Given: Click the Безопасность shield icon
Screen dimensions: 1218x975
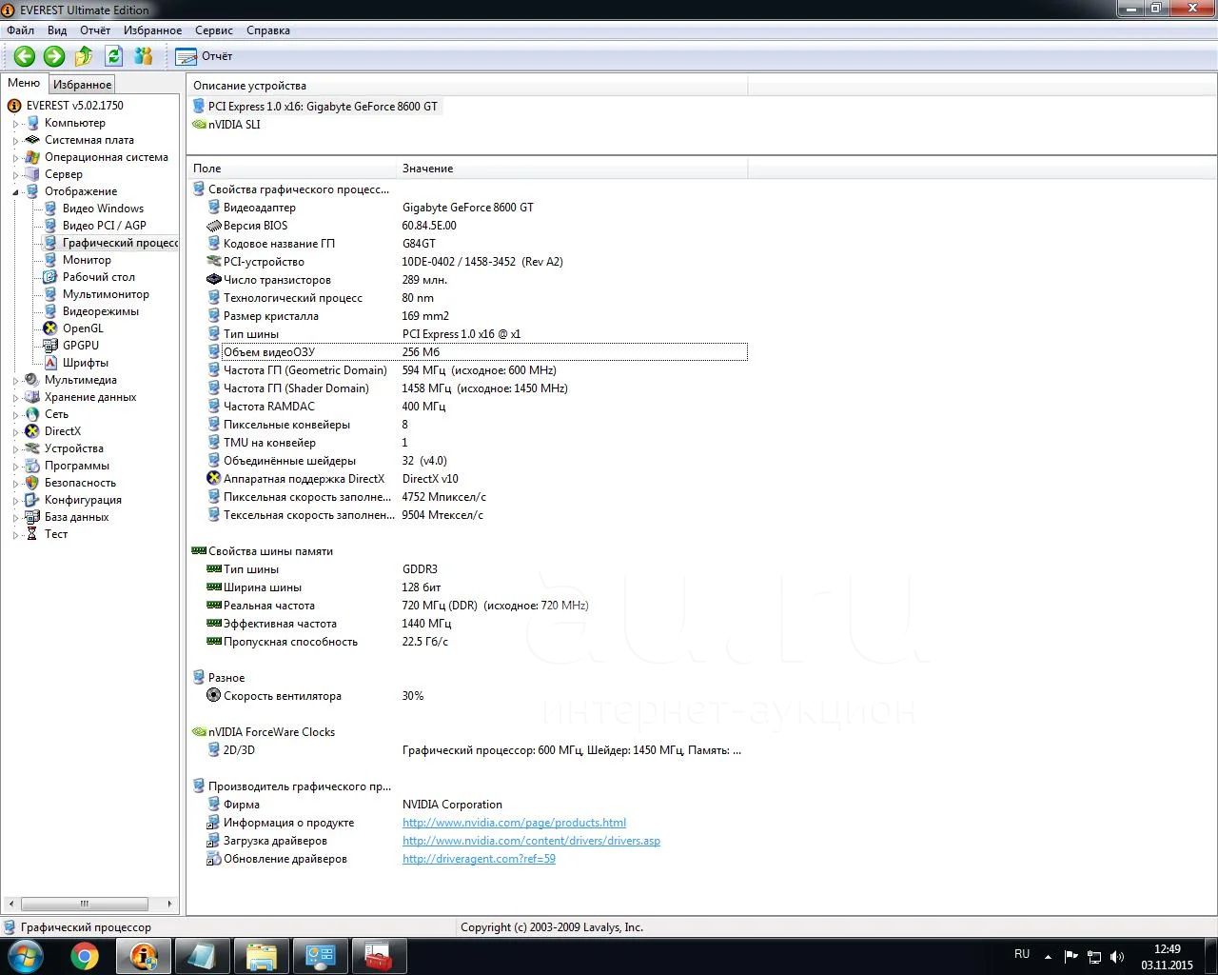Looking at the screenshot, I should (32, 483).
